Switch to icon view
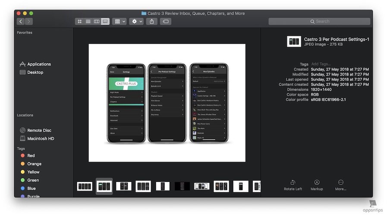The height and width of the screenshot is (216, 387). 79,21
